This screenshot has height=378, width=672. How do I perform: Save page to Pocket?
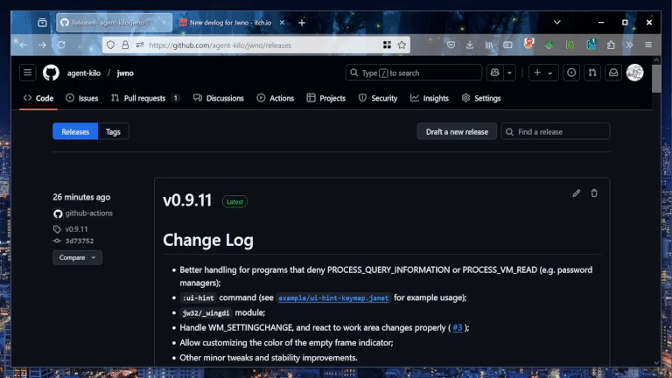click(x=451, y=45)
